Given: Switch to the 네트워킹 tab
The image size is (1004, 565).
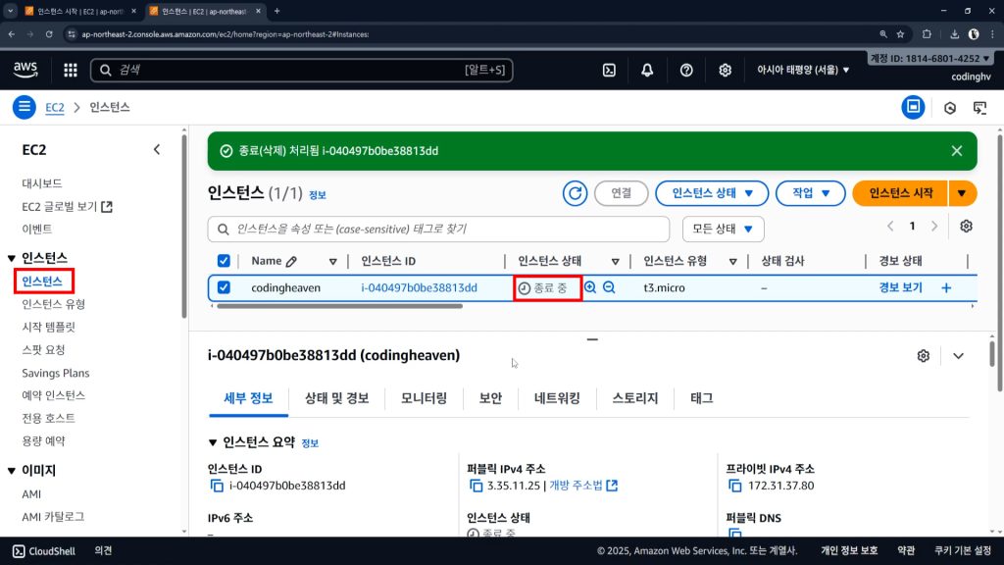Looking at the screenshot, I should (x=557, y=398).
